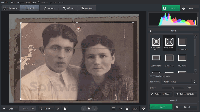The height and width of the screenshot is (112, 200).
Task: Click the fit-to-screen icon
Action: [114, 109]
